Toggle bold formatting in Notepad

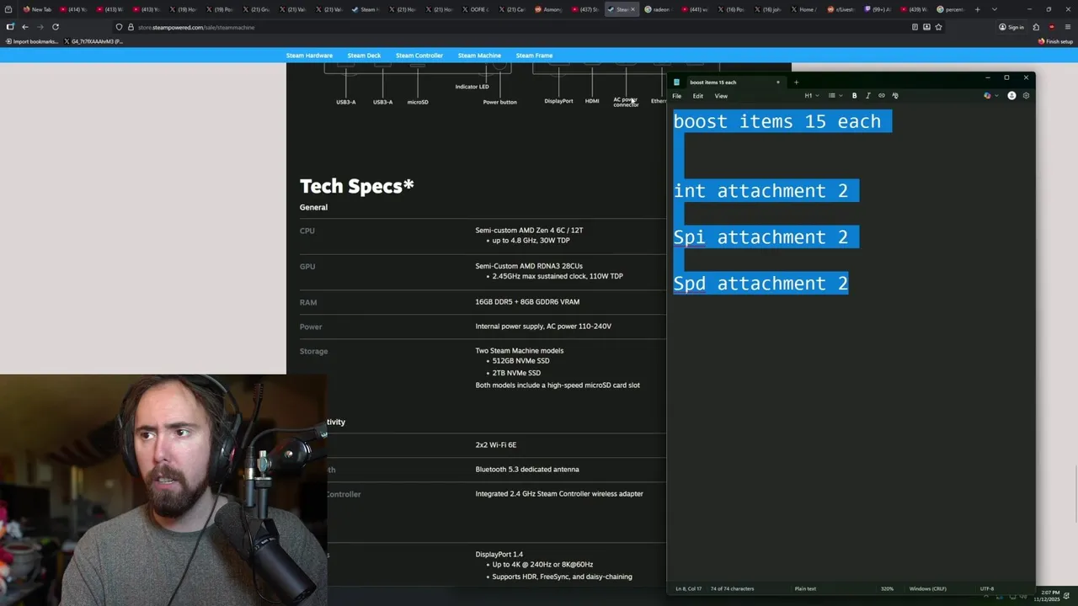[x=854, y=96]
